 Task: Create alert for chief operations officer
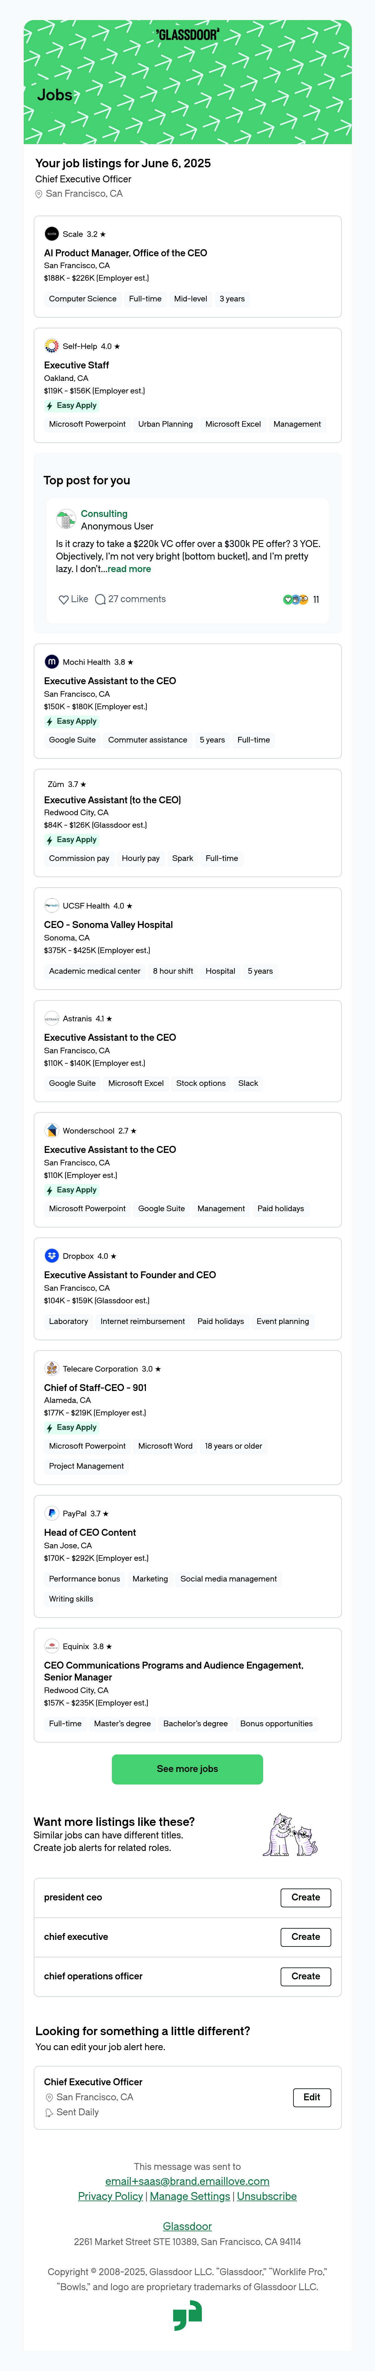[305, 1976]
